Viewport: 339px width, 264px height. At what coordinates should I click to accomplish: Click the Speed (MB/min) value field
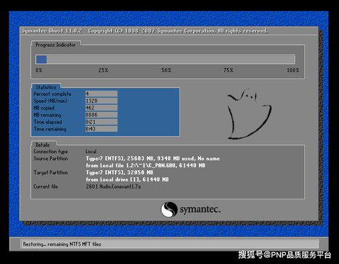click(x=101, y=101)
